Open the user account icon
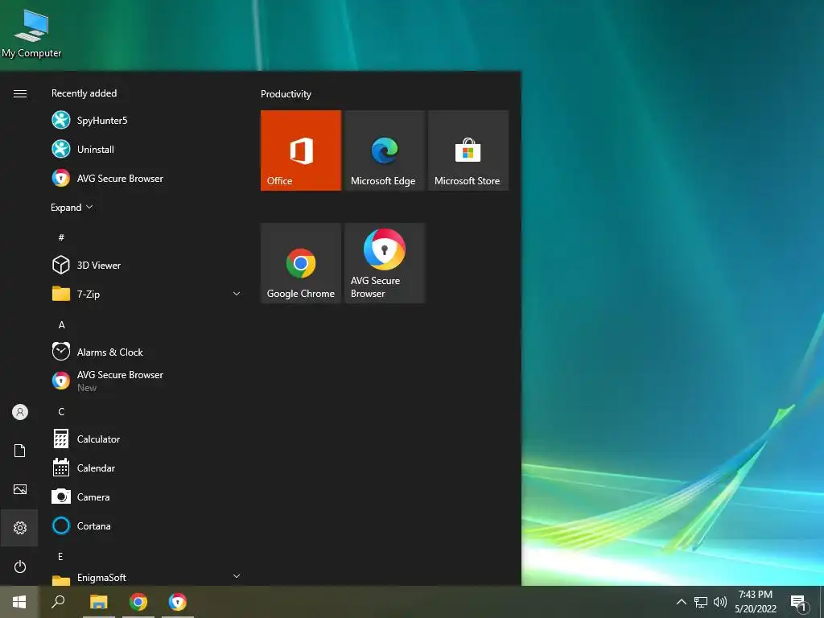 pos(20,412)
